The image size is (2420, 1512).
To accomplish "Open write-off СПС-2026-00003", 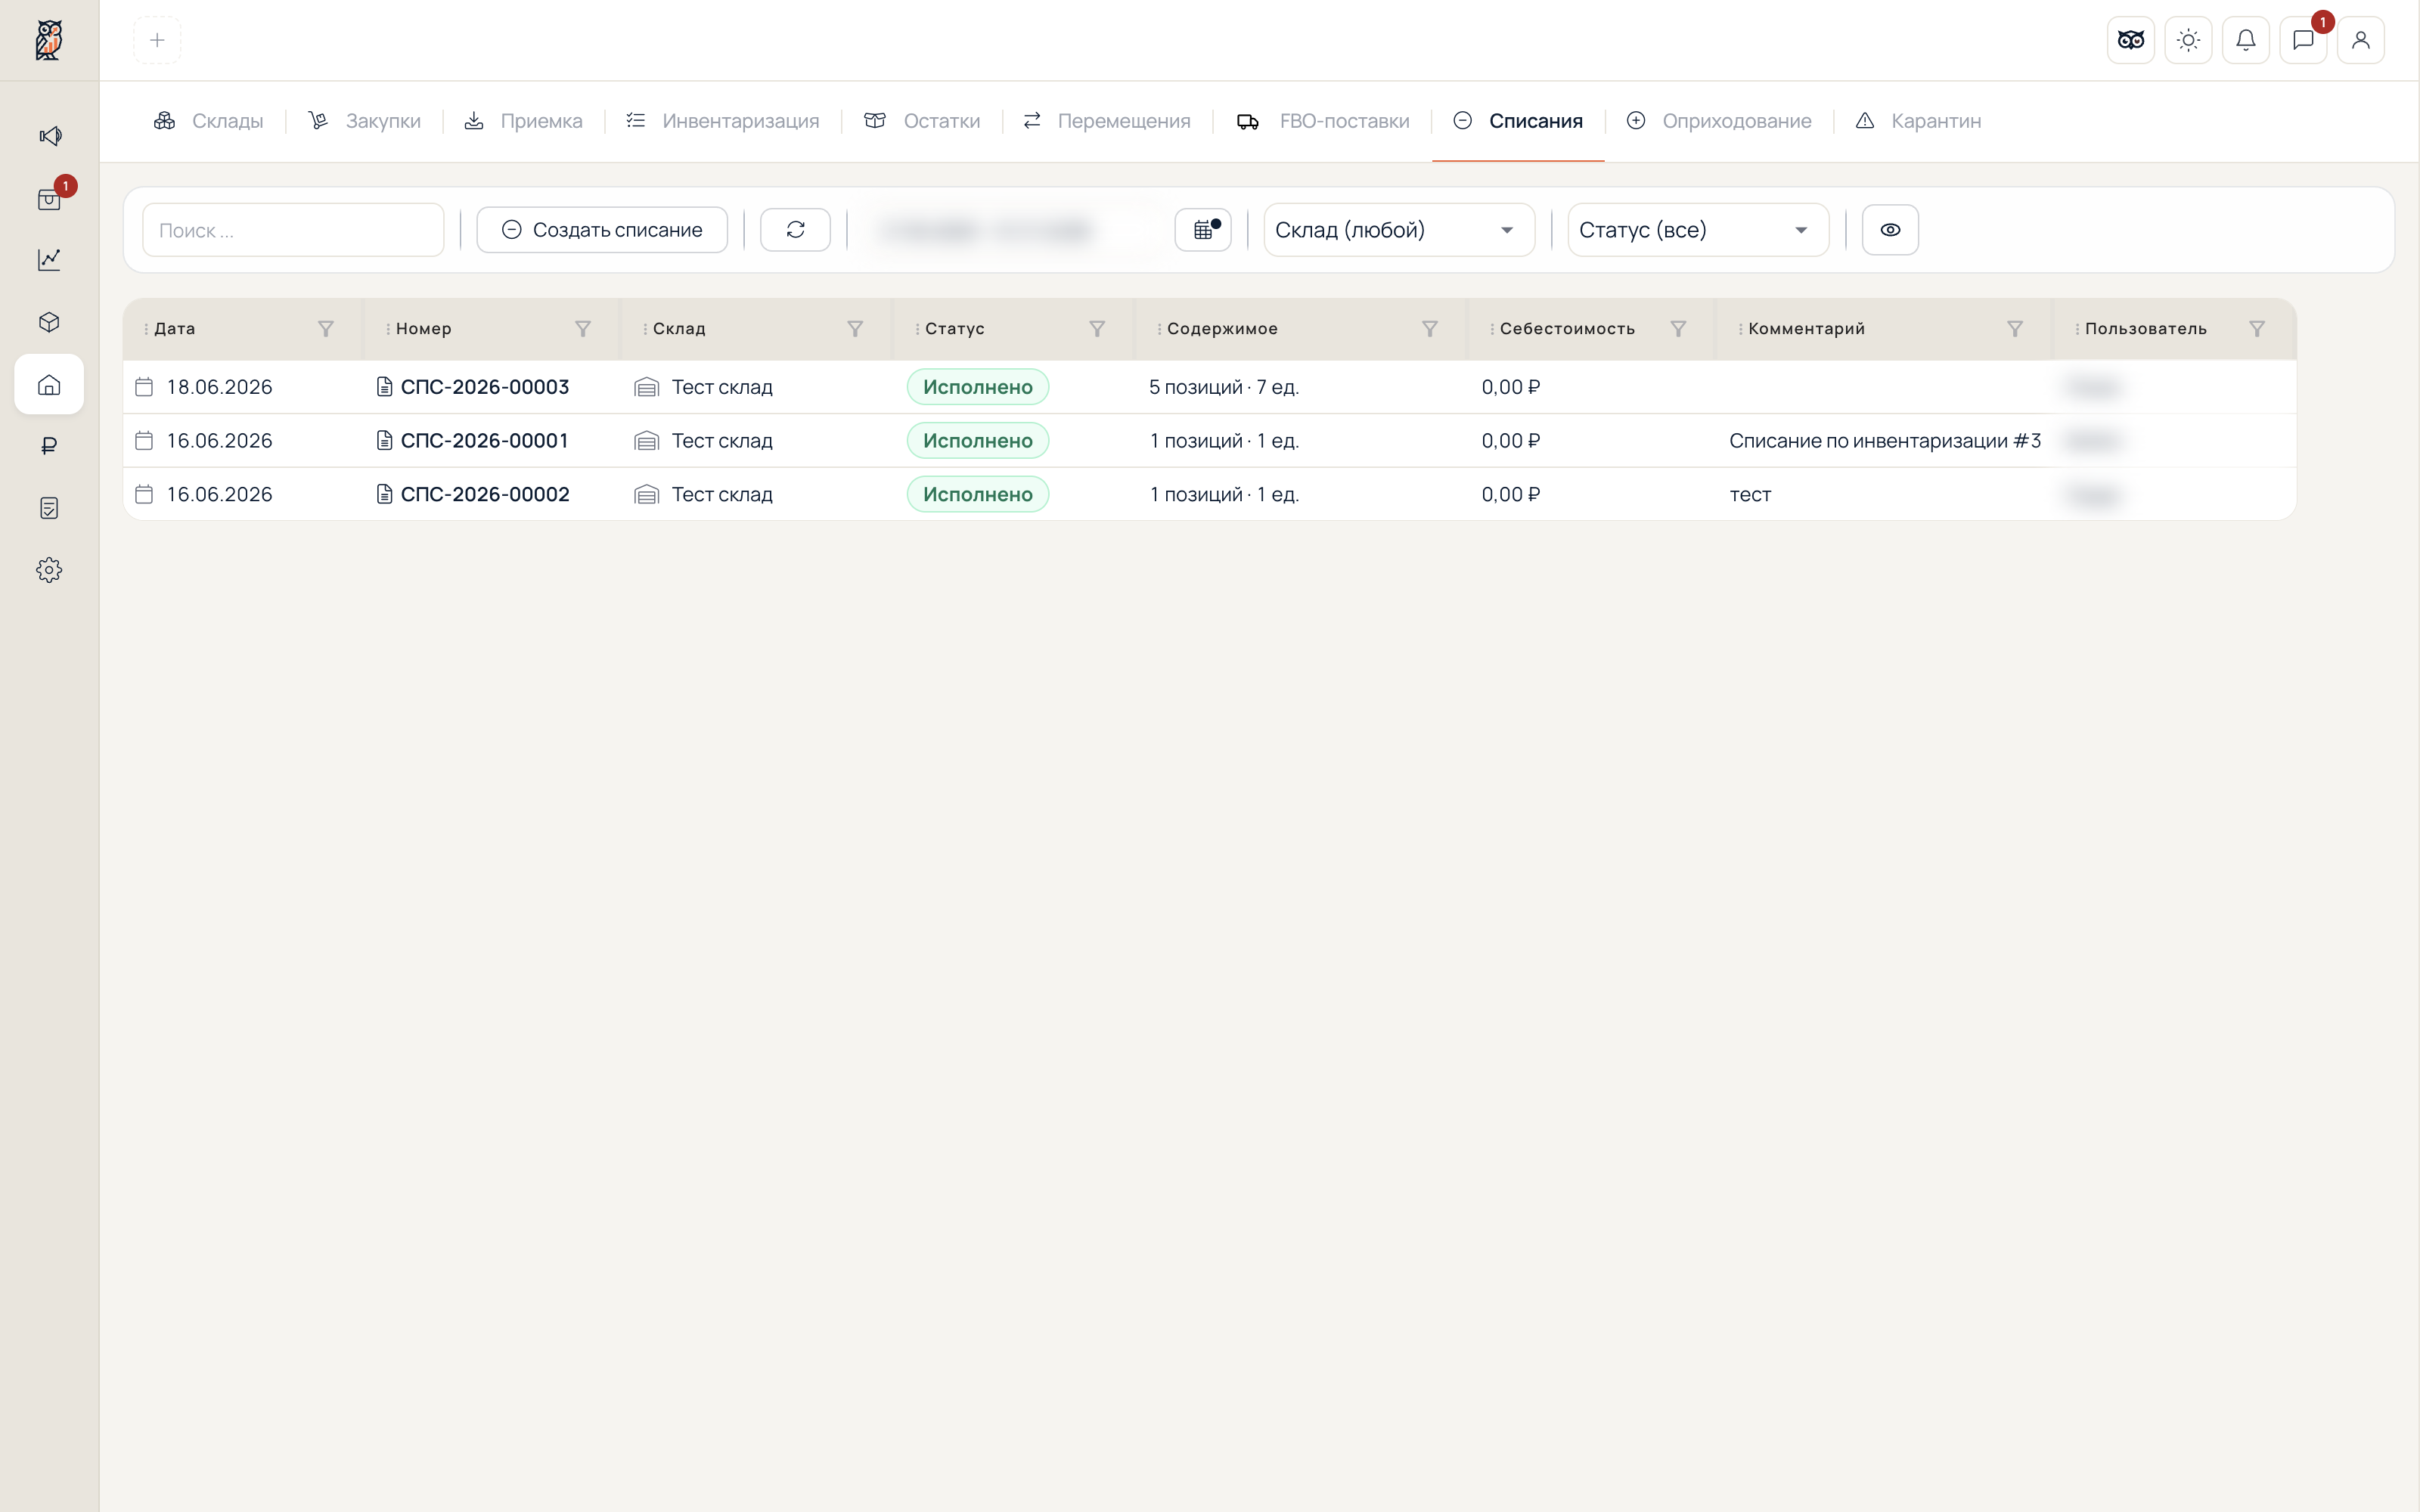I will coord(484,387).
